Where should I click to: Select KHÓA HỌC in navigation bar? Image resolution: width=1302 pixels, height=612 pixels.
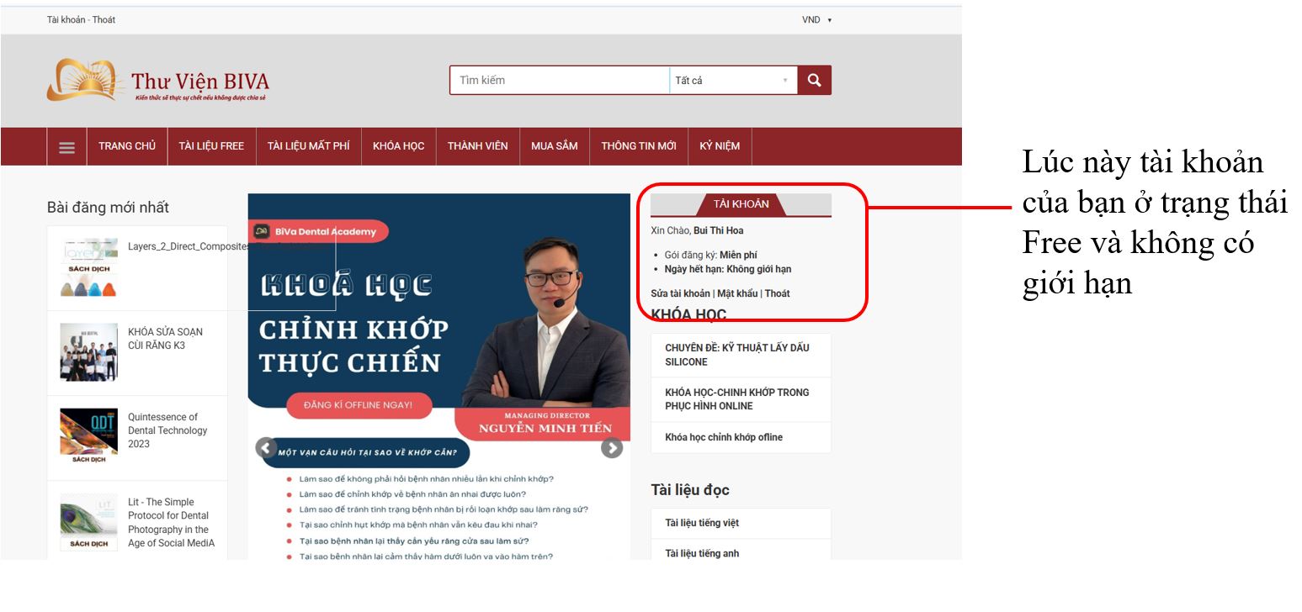399,146
